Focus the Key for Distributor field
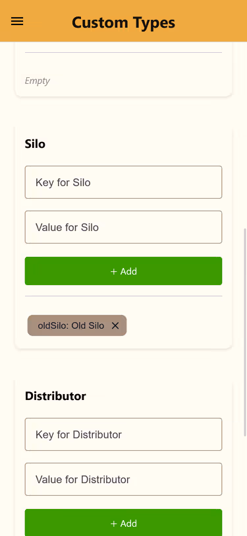The width and height of the screenshot is (247, 536). (124, 434)
